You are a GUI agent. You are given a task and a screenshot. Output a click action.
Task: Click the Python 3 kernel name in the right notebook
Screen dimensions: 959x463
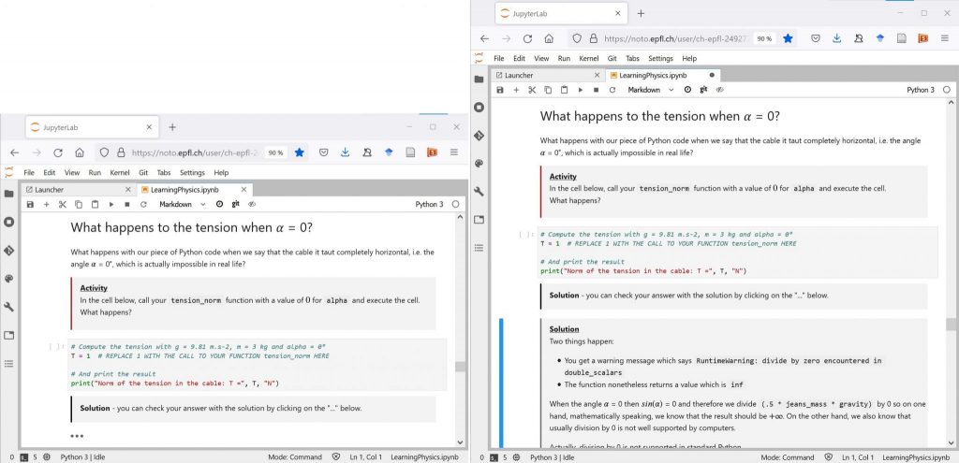pyautogui.click(x=920, y=90)
